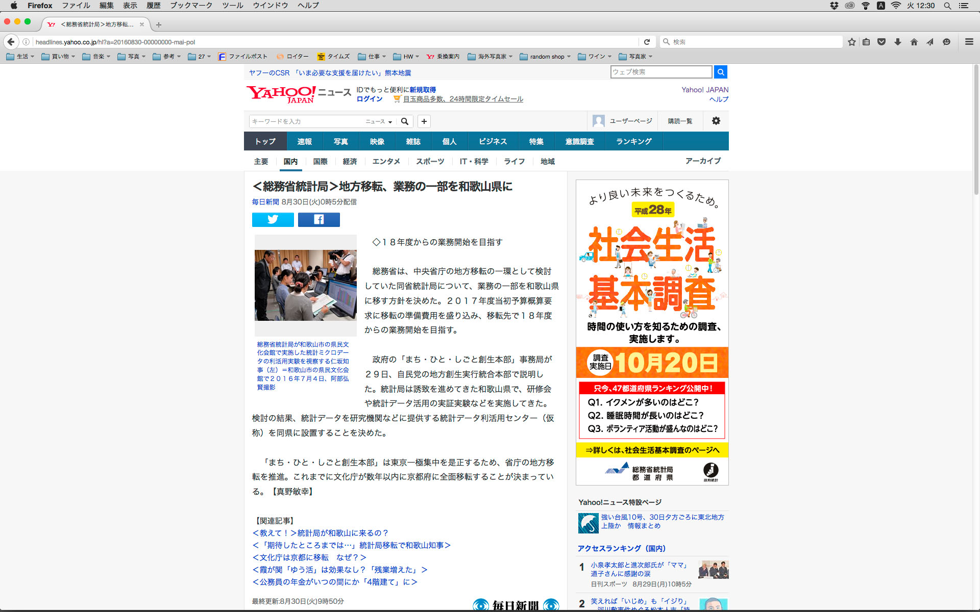Switch to the ランキング navigation tab
980x612 pixels.
(x=633, y=141)
